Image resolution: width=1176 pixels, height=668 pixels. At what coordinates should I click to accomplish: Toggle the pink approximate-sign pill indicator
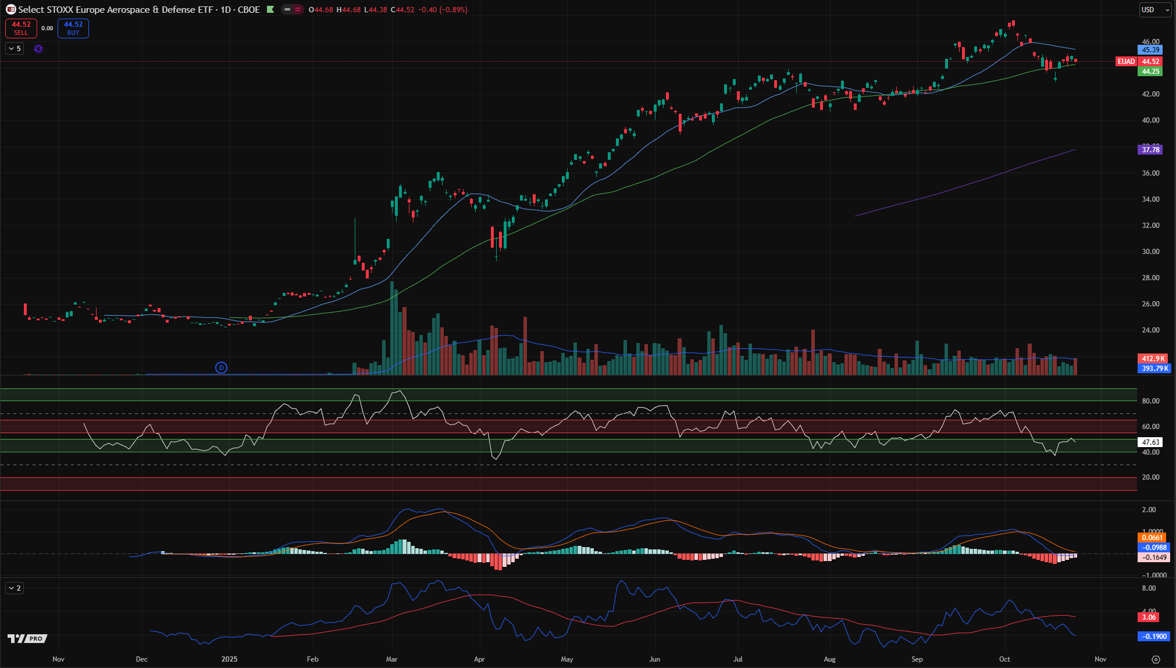click(x=297, y=9)
